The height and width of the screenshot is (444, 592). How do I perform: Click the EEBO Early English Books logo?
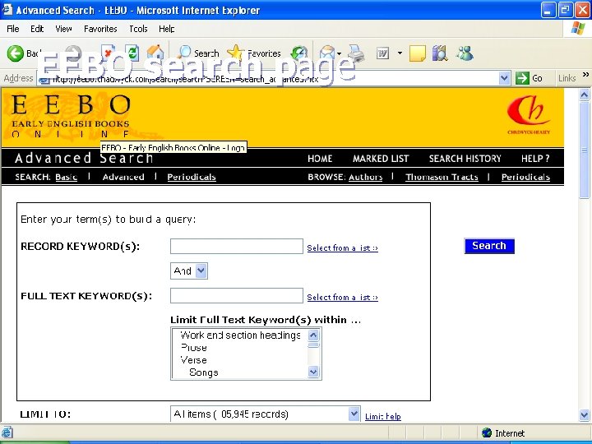(71, 116)
